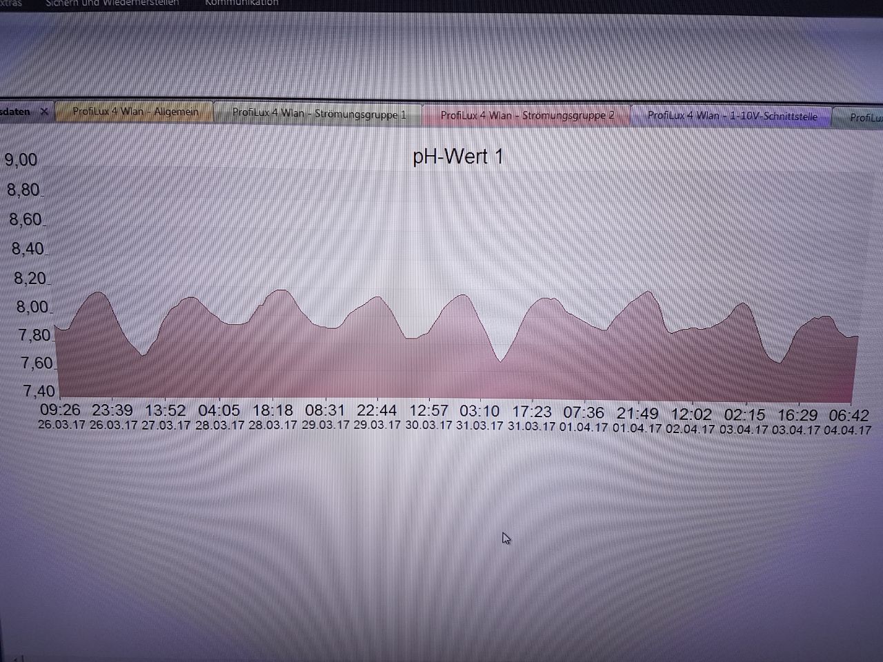Select the Messdaten tab label
Screen dimensions: 883x662
(x=15, y=111)
